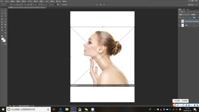Image resolution: width=199 pixels, height=112 pixels.
Task: Toggle lock transparent pixels in Layers
Action: point(183,18)
